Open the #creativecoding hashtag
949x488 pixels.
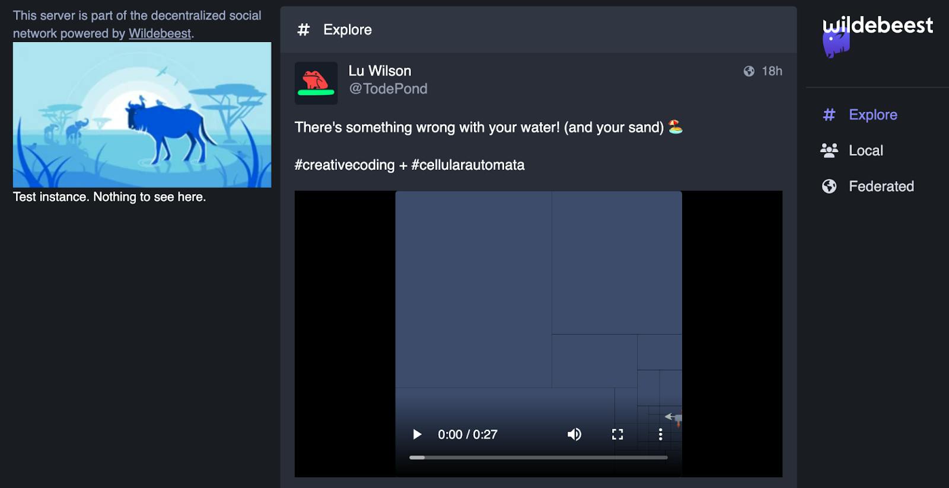pyautogui.click(x=345, y=165)
